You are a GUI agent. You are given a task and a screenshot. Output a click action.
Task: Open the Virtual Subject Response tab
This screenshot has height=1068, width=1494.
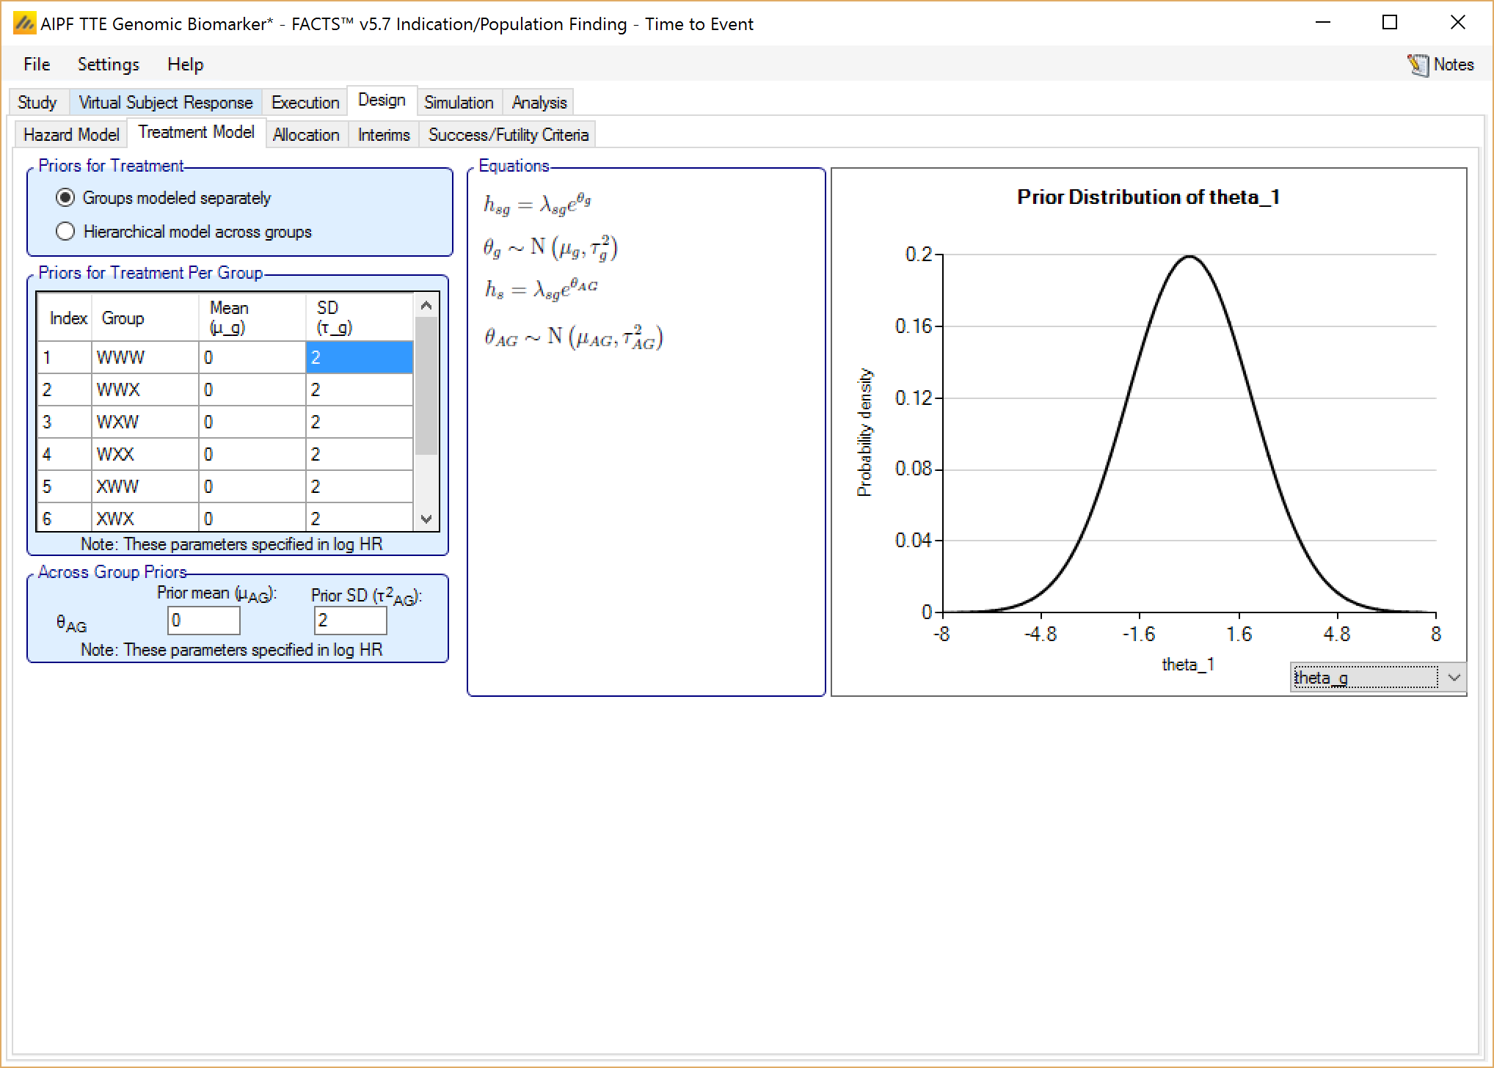(165, 103)
